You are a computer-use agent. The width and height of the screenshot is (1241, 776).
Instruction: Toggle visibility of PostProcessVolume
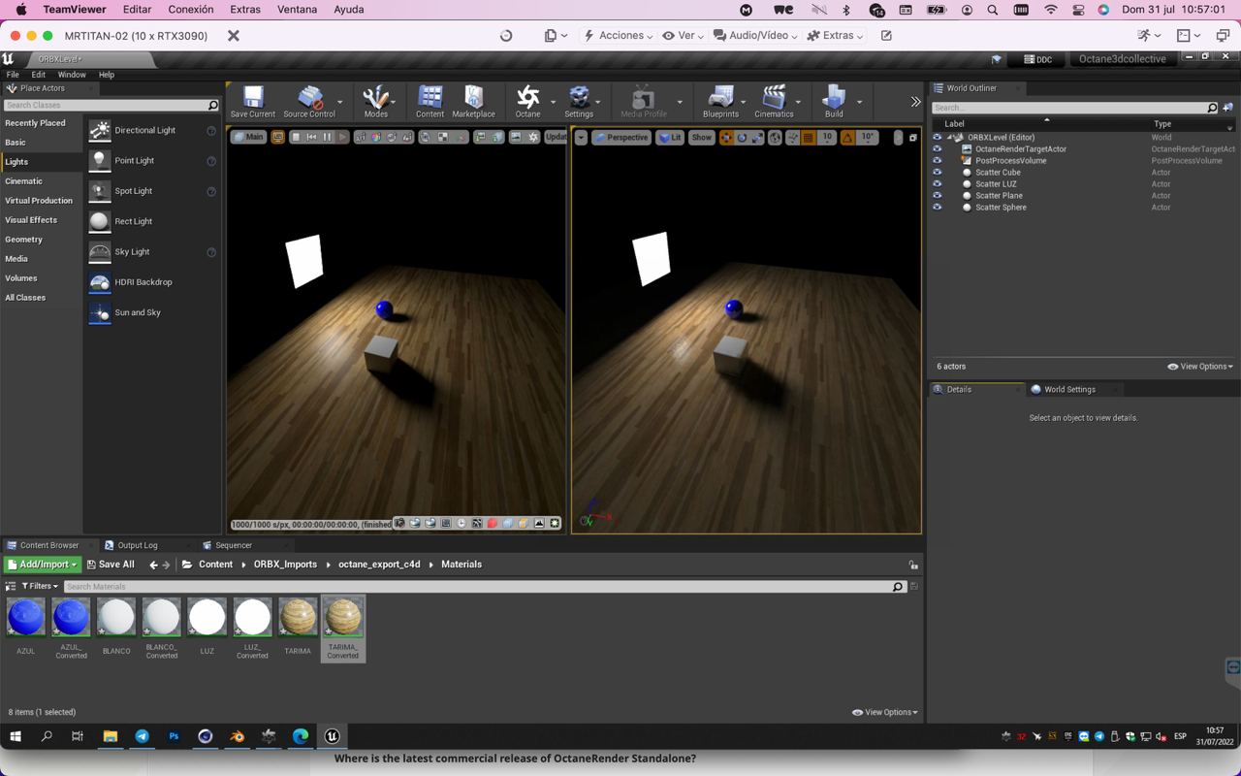click(937, 161)
